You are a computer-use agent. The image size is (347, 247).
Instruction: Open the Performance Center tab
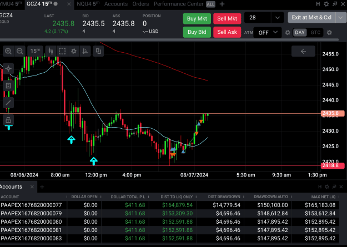point(178,4)
